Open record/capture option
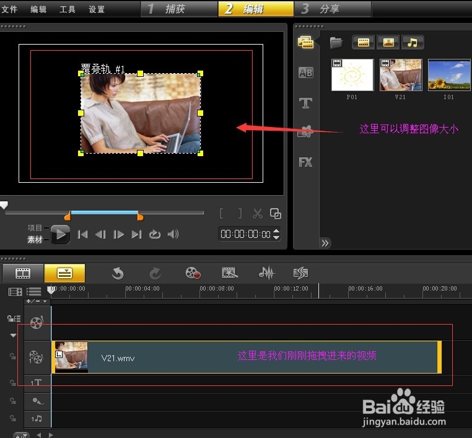This screenshot has width=472, height=438. (x=193, y=273)
